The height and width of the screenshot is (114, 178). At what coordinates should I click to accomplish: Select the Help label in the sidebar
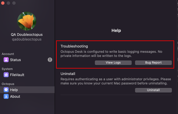[x=14, y=90]
